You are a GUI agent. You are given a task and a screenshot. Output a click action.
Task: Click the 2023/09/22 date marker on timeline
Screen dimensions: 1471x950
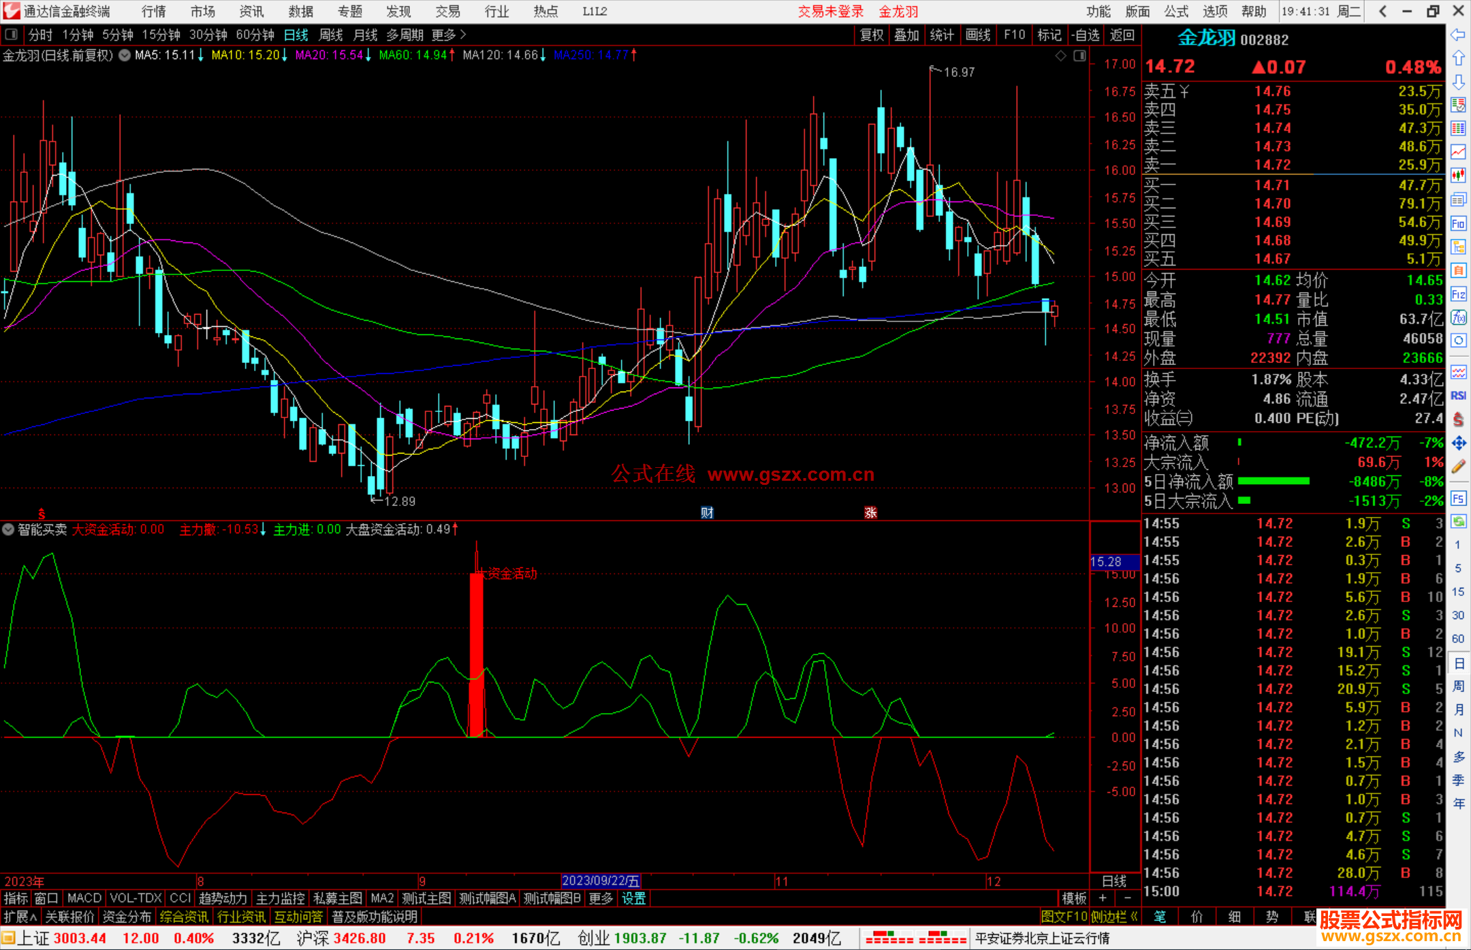(x=601, y=881)
